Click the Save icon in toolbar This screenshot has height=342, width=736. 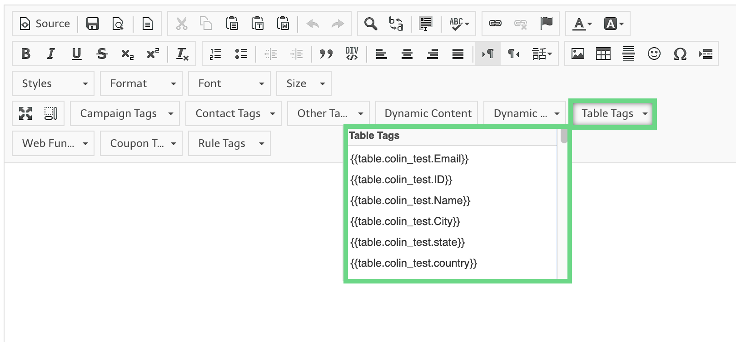pyautogui.click(x=93, y=24)
